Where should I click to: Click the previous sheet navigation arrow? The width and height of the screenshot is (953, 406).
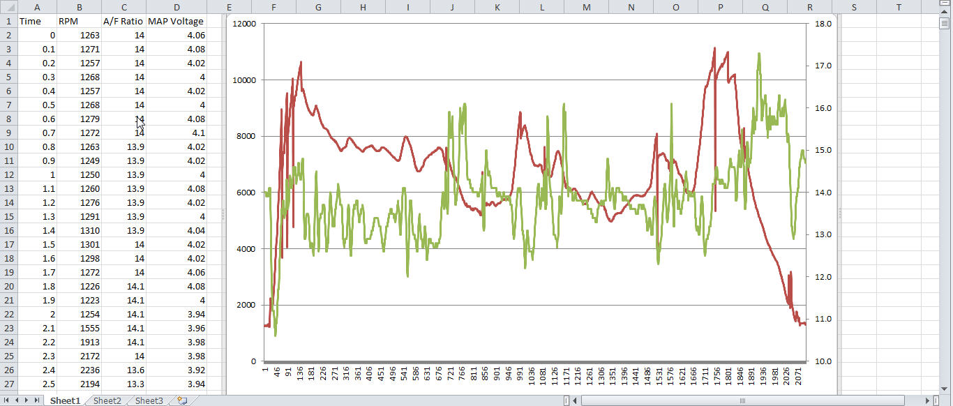[17, 400]
